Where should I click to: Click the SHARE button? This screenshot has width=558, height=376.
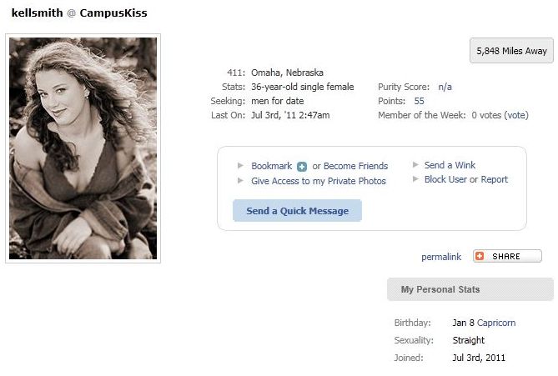pyautogui.click(x=507, y=256)
